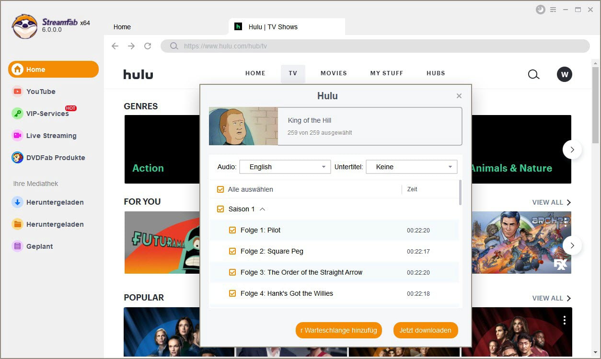Open HUBS in Hulu navigation
The height and width of the screenshot is (359, 601).
[x=436, y=73]
